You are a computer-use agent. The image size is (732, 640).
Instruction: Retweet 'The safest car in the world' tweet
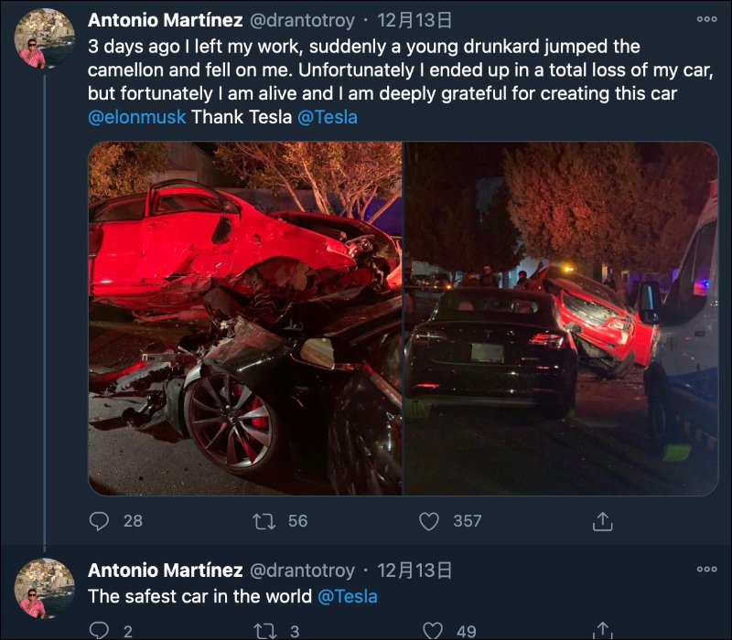point(264,630)
